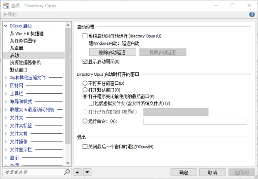This screenshot has height=179, width=258.
Task: Open 从 Win + E 快捷键 page
Action: tap(27, 34)
